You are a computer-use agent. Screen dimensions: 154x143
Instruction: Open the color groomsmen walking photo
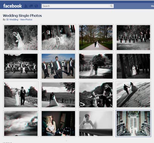coord(59,66)
